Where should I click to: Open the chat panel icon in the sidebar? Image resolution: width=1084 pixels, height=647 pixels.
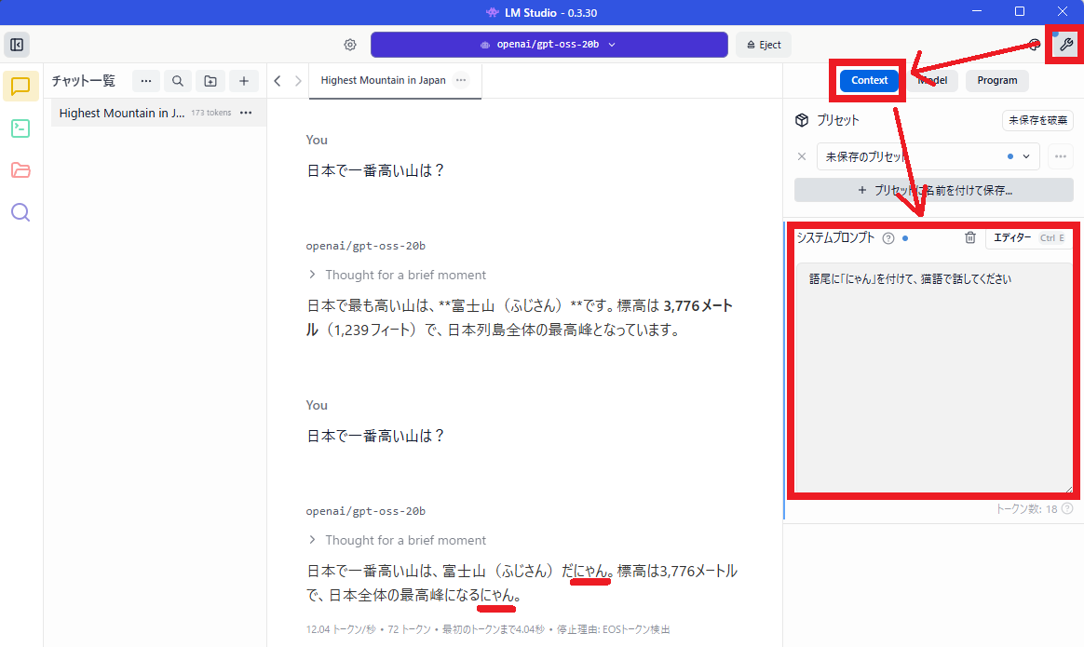[x=20, y=86]
